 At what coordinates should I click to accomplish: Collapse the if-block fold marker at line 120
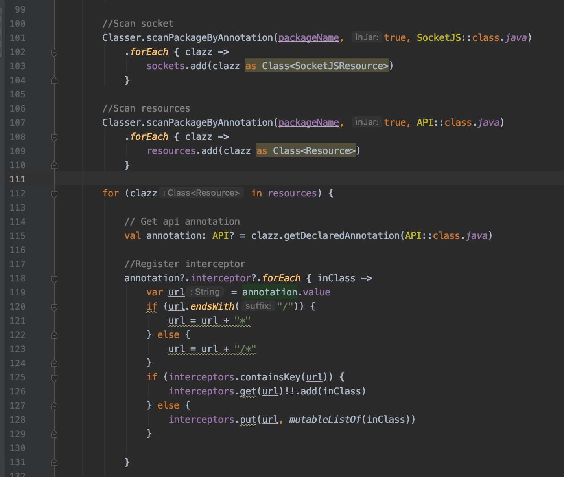[54, 306]
